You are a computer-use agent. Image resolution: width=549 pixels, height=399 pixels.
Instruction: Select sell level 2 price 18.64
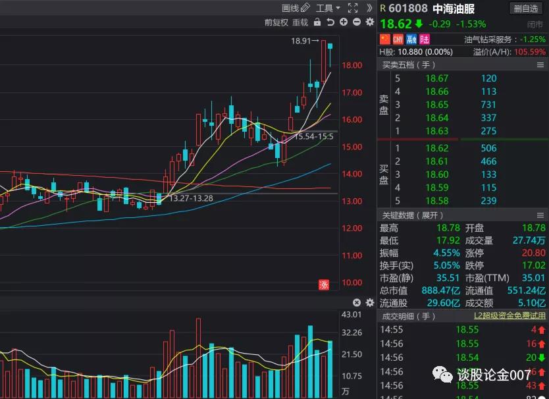(x=437, y=118)
